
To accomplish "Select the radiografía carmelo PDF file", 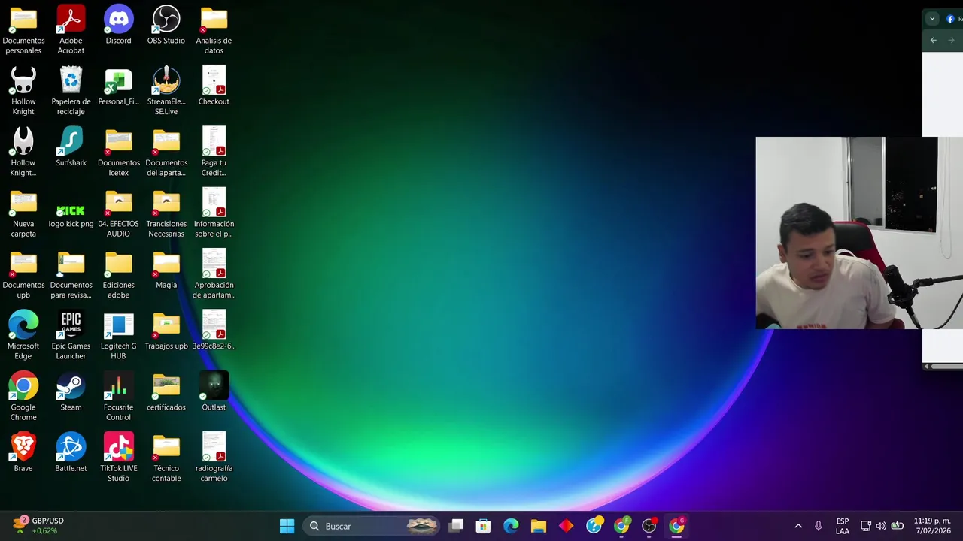I will tap(214, 456).
